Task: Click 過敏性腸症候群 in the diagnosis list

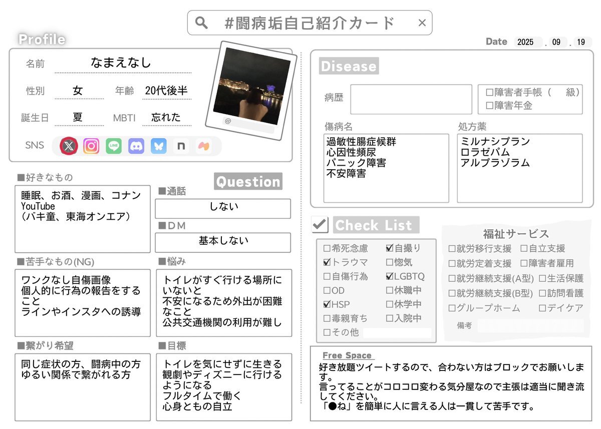Action: (361, 142)
